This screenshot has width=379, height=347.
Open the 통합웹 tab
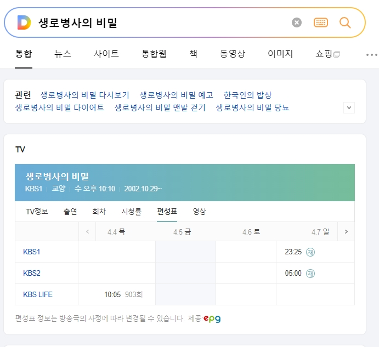click(x=154, y=54)
